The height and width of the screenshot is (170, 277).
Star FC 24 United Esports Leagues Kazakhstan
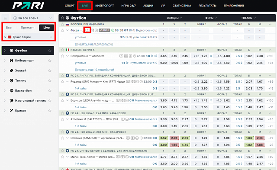(62, 151)
